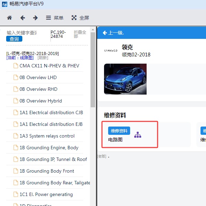Viewport: 206px width, 206px height.
Task: Click the 查询 search button
Action: tap(14, 39)
